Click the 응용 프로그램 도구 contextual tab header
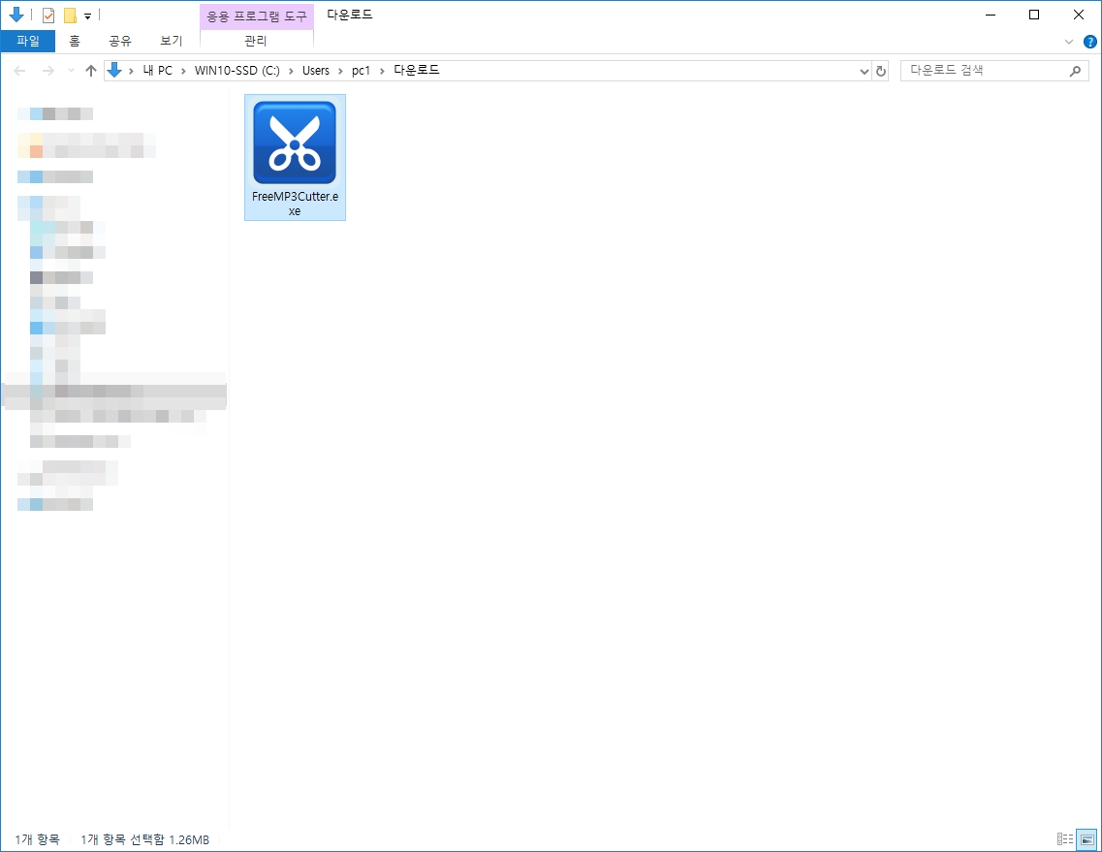The height and width of the screenshot is (852, 1102). (x=257, y=16)
